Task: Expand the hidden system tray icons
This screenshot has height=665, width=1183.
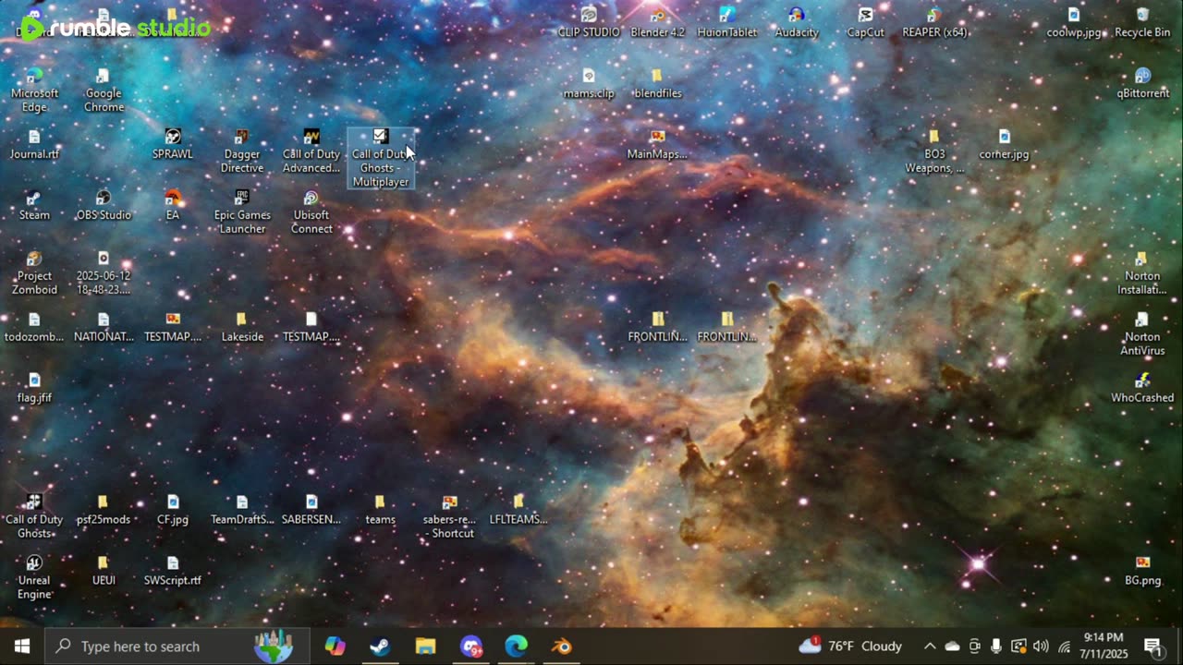Action: 930,647
